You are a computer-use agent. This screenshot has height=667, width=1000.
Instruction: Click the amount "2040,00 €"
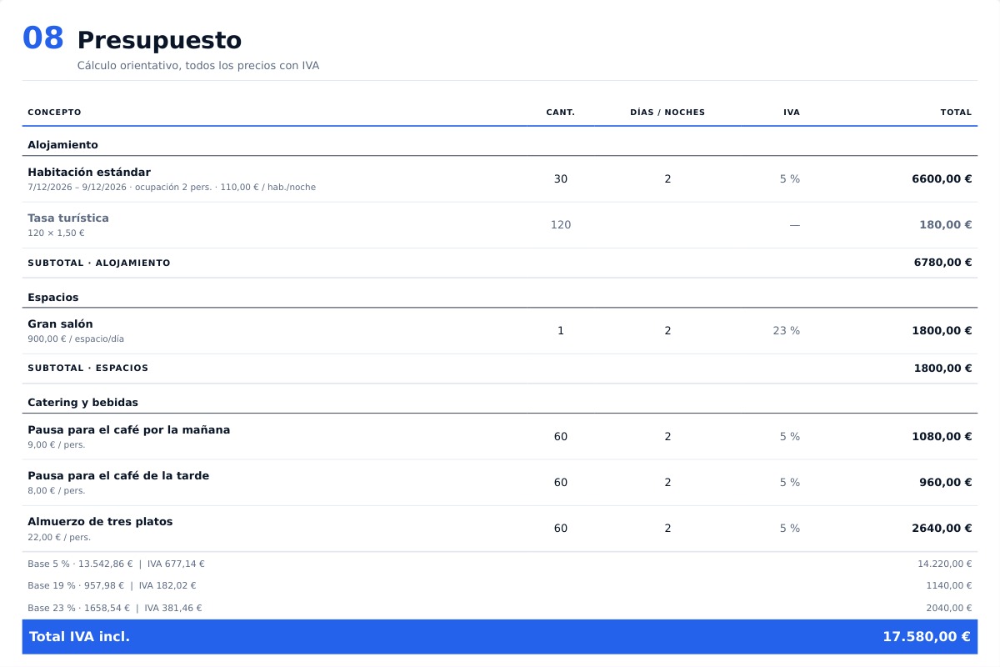(949, 609)
